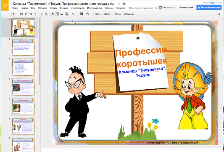Undo the last action
This screenshot has width=224, height=152.
(26, 14)
